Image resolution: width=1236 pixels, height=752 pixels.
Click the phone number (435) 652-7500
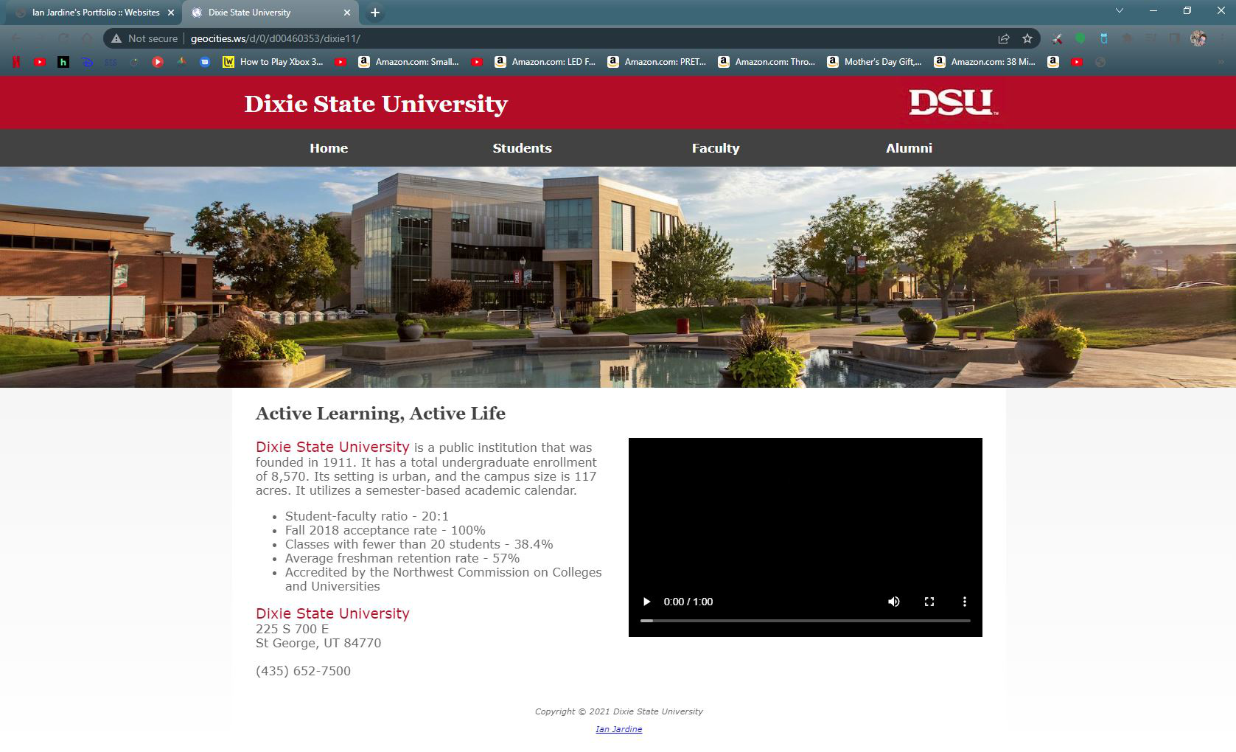304,671
